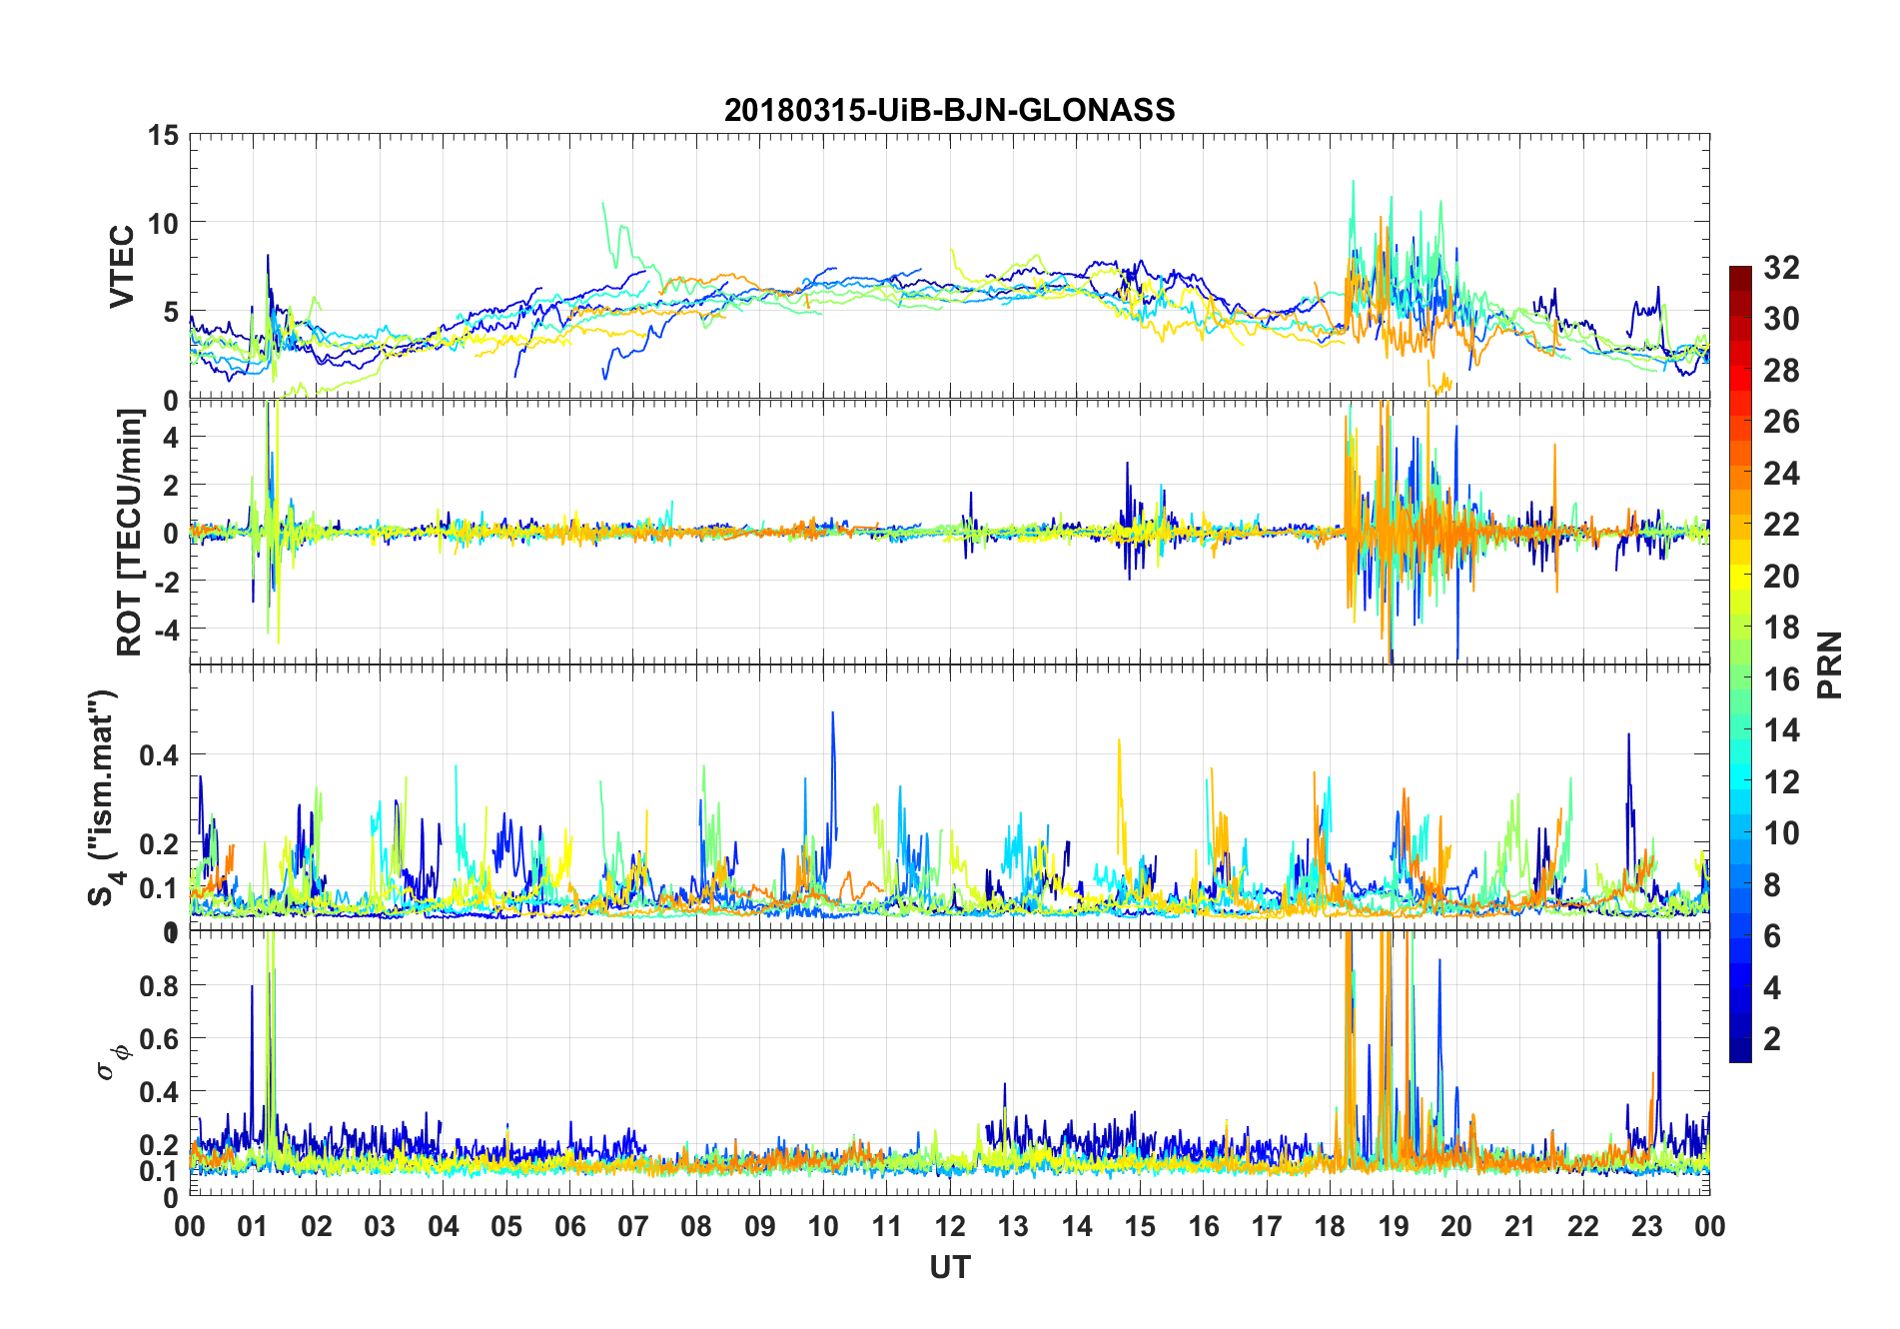This screenshot has height=1329, width=1900.
Task: Click colorbar tick label 30
Action: (1781, 319)
